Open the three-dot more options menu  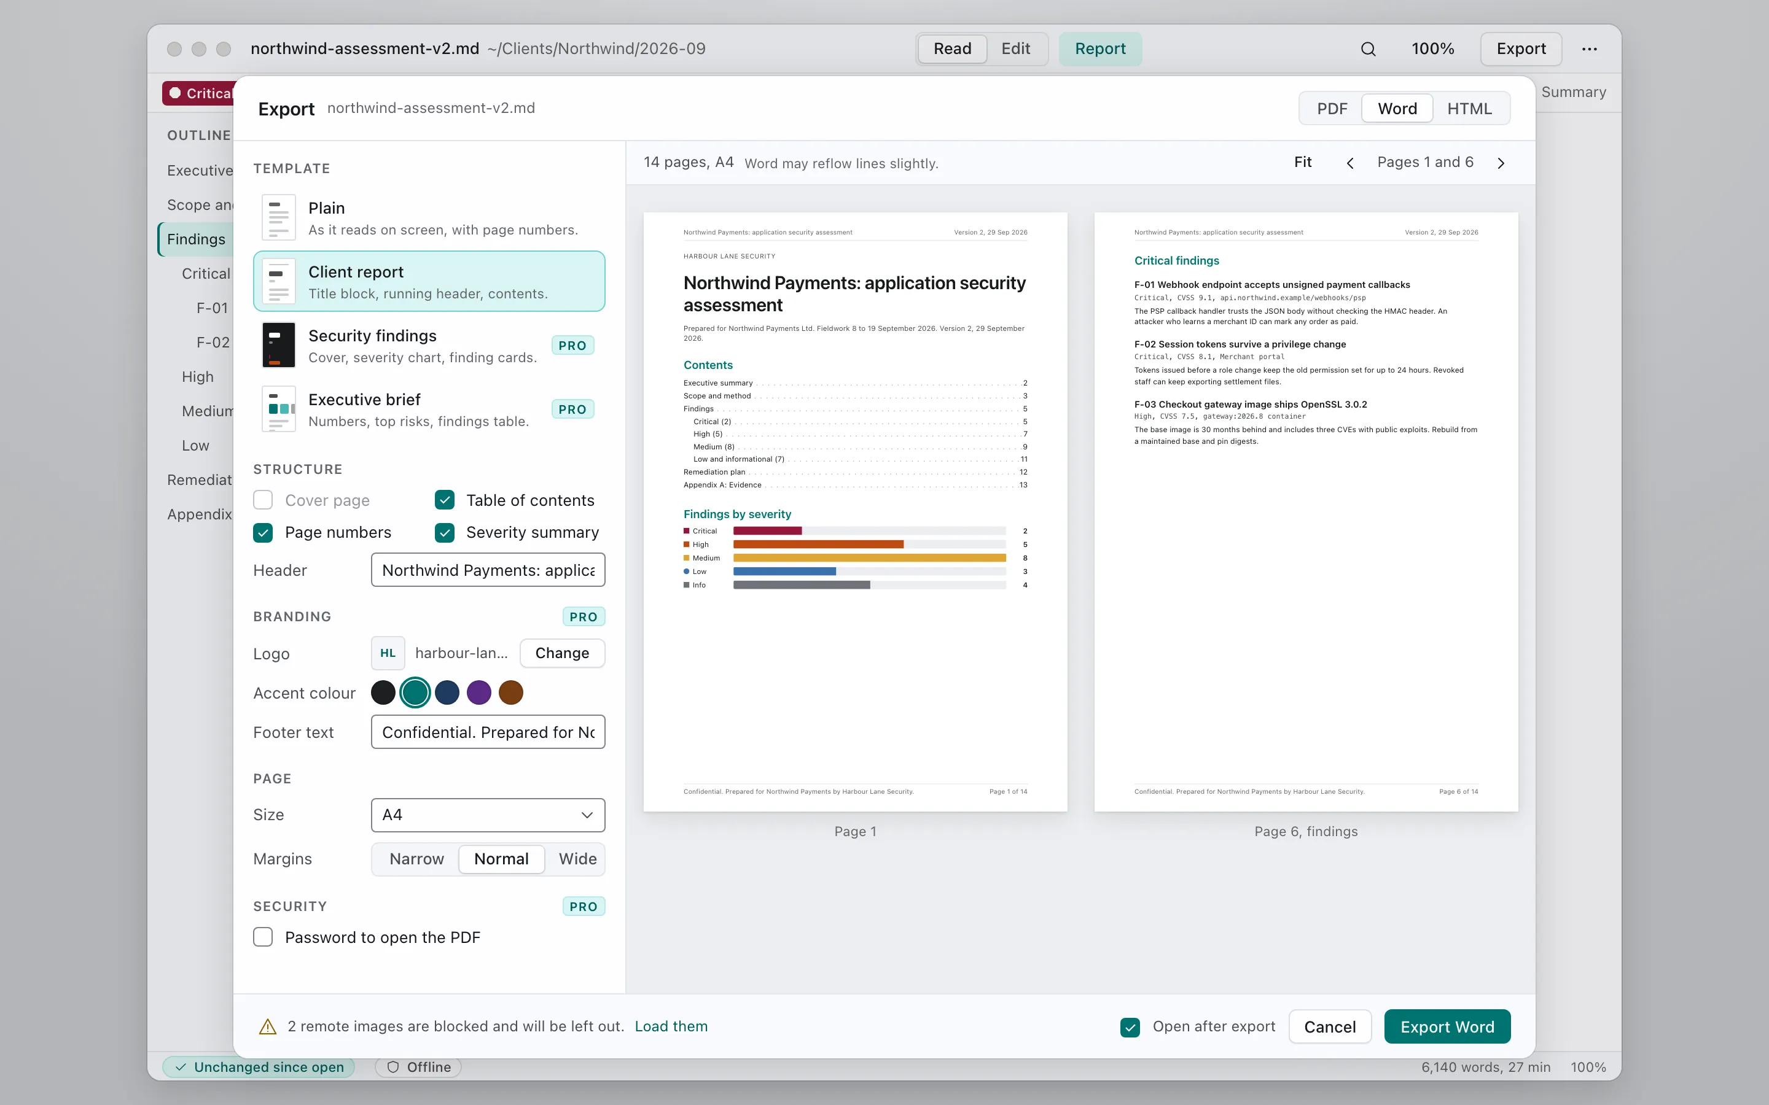[1589, 49]
